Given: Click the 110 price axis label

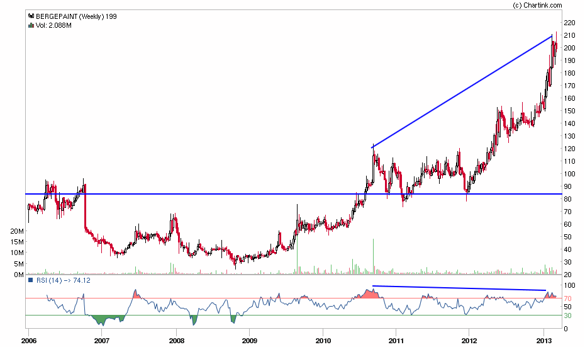Looking at the screenshot, I should click(570, 161).
